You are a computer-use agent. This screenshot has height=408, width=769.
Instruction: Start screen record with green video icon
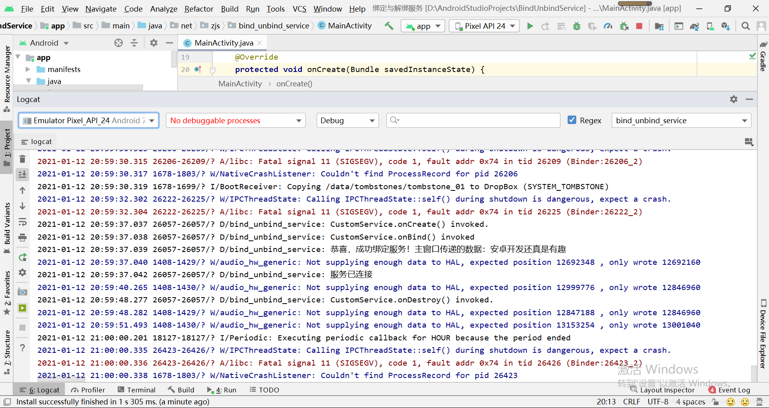coord(22,308)
